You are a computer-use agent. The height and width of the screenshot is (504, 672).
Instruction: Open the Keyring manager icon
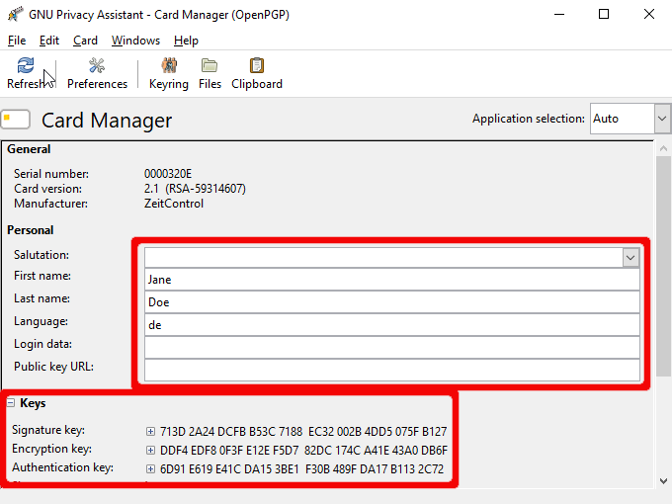tap(169, 66)
